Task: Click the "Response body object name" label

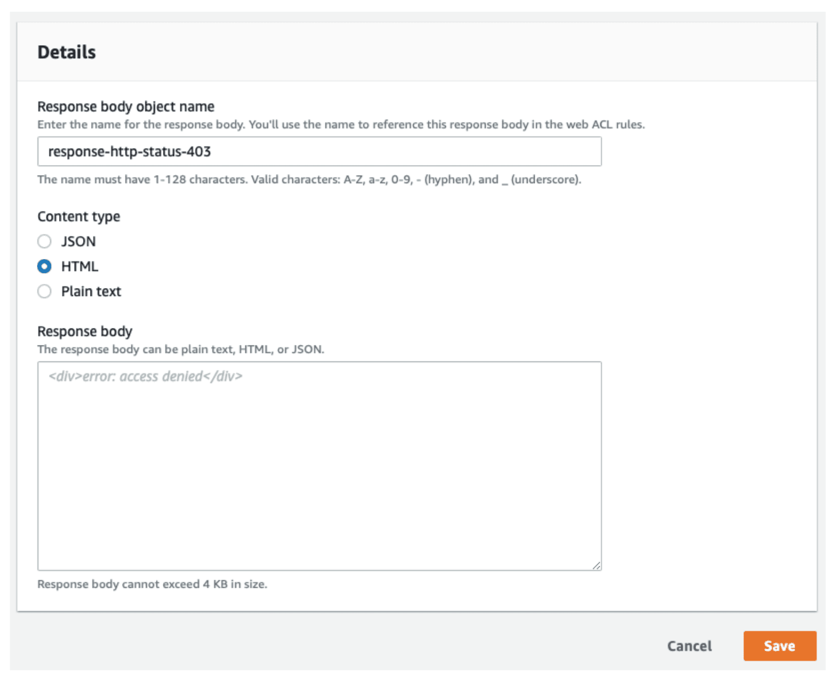Action: [x=126, y=106]
